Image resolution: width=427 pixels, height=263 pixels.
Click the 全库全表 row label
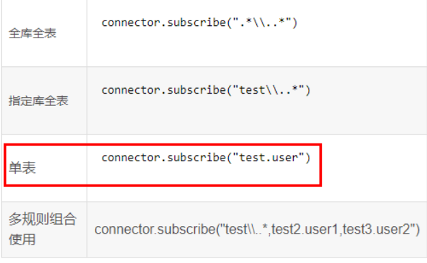click(32, 33)
